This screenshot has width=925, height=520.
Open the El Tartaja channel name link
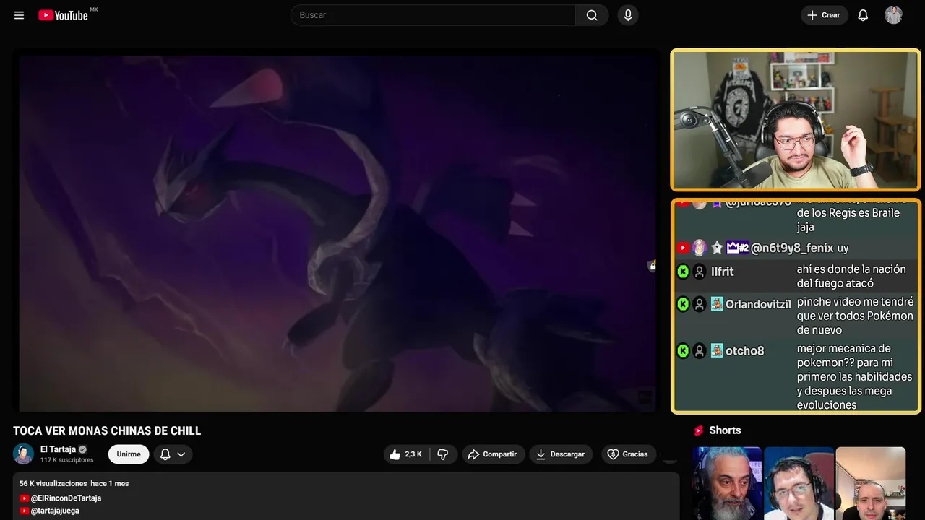pos(58,449)
